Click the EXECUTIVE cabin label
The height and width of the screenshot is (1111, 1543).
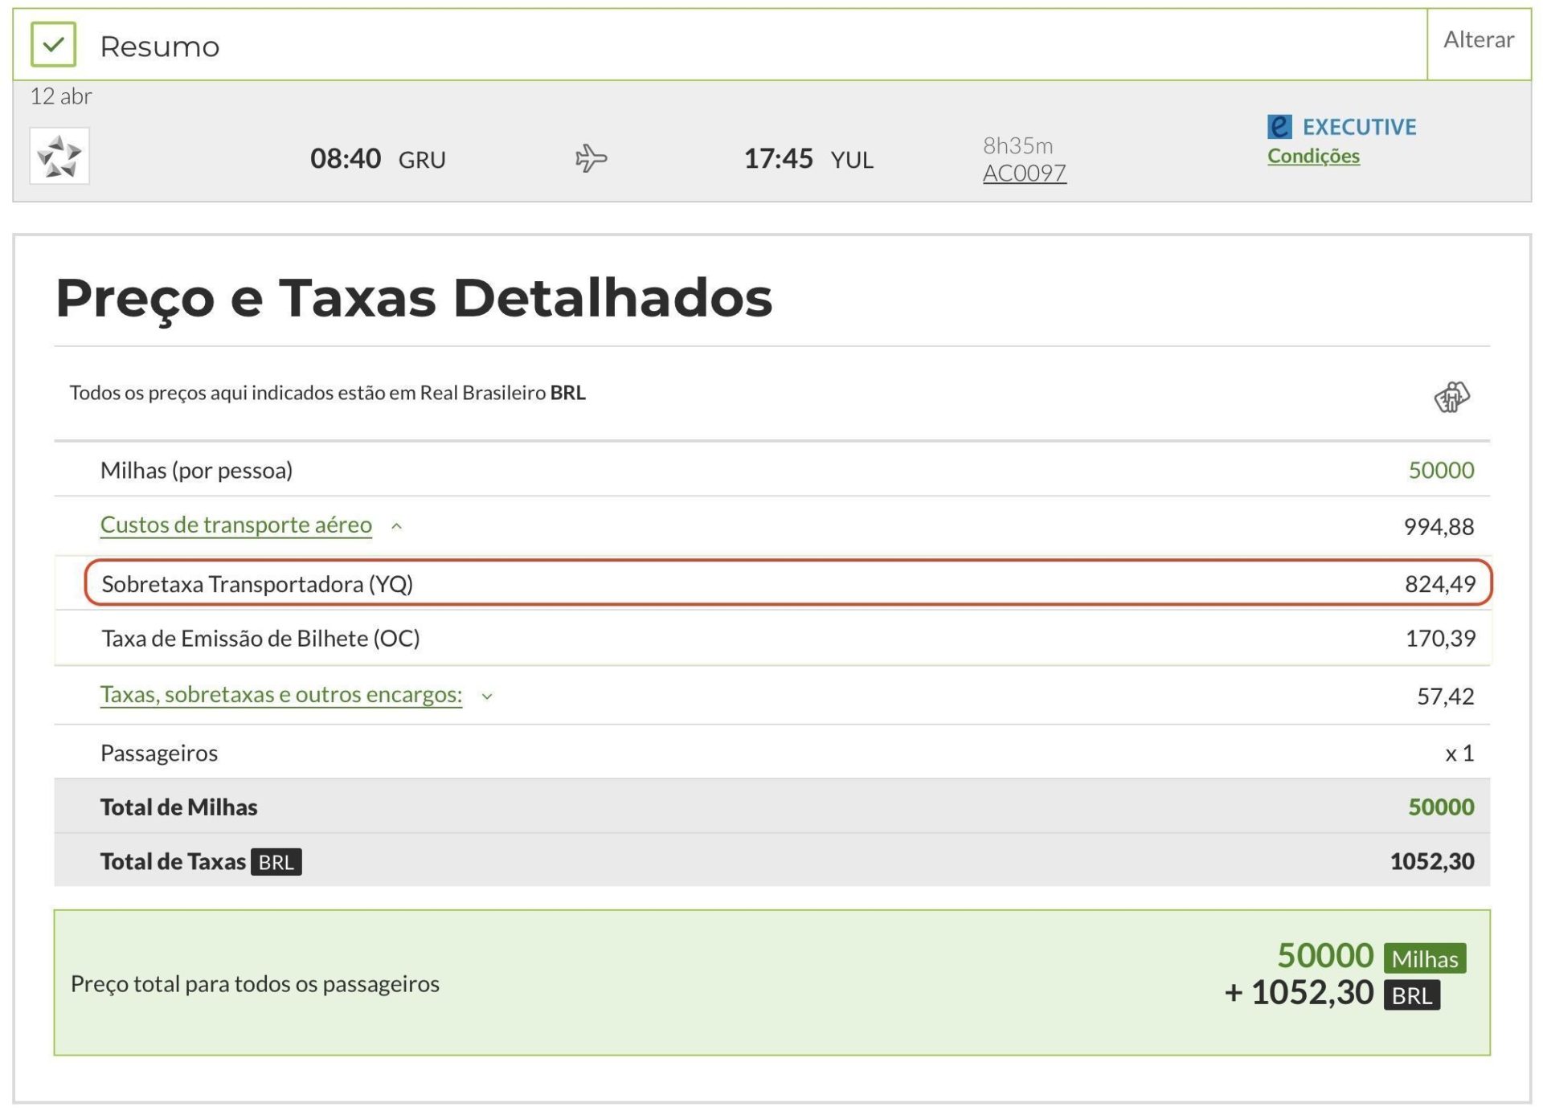coord(1359,127)
